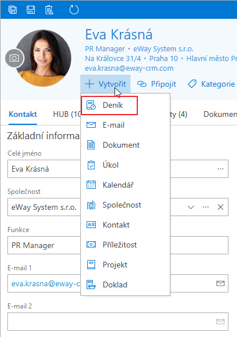
Task: Open ellipsis options for Celé jméno field
Action: (x=220, y=169)
